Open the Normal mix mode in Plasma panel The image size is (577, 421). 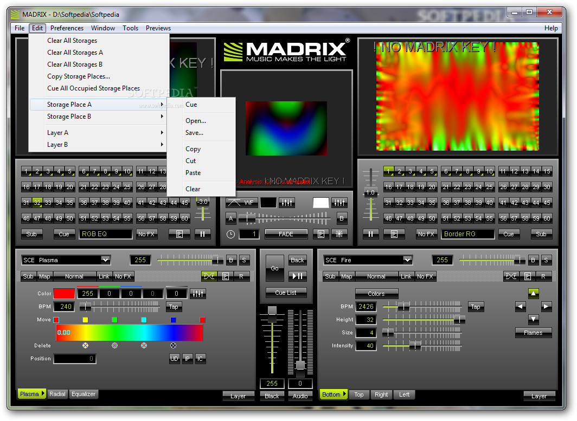pyautogui.click(x=74, y=276)
